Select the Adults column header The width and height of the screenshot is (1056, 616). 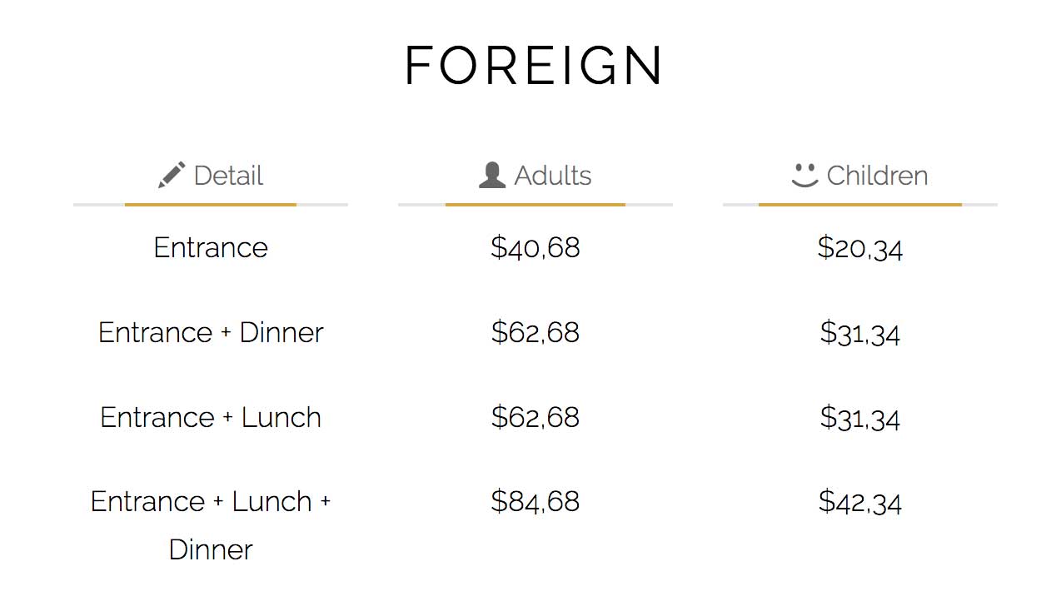535,176
